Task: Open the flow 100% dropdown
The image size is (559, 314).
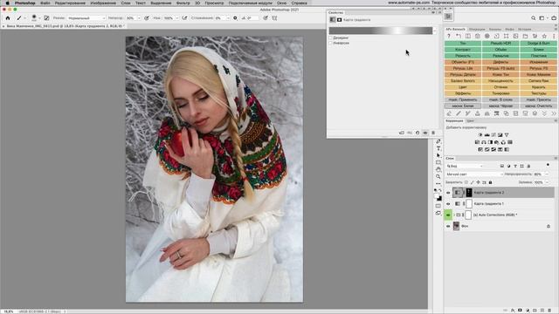Action: tap(177, 17)
